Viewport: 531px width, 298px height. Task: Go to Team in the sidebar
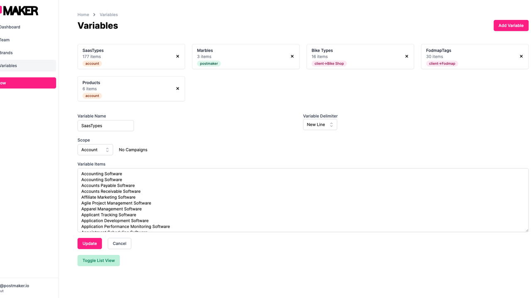tap(5, 40)
